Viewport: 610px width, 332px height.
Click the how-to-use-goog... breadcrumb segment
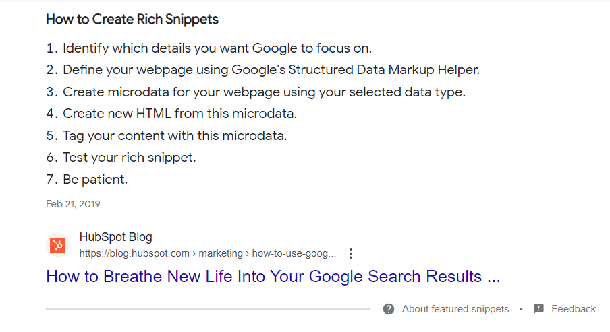click(x=294, y=253)
